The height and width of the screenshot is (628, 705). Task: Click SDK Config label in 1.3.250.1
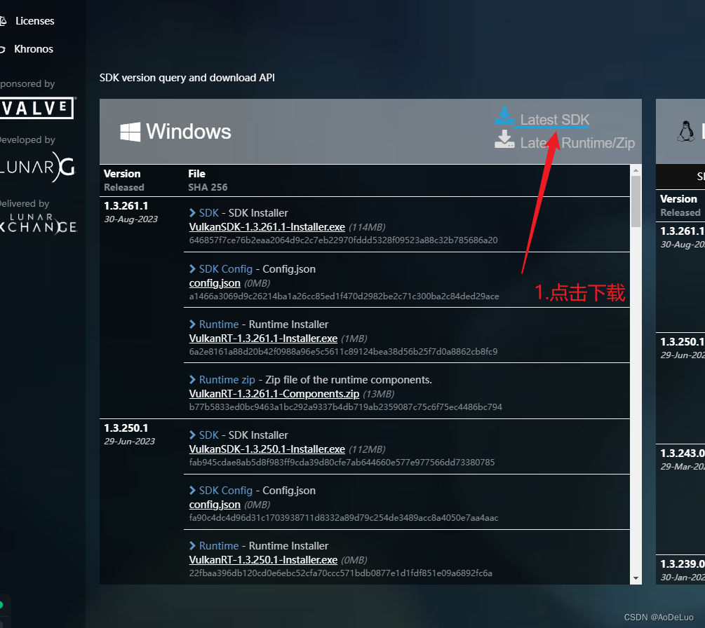click(226, 490)
